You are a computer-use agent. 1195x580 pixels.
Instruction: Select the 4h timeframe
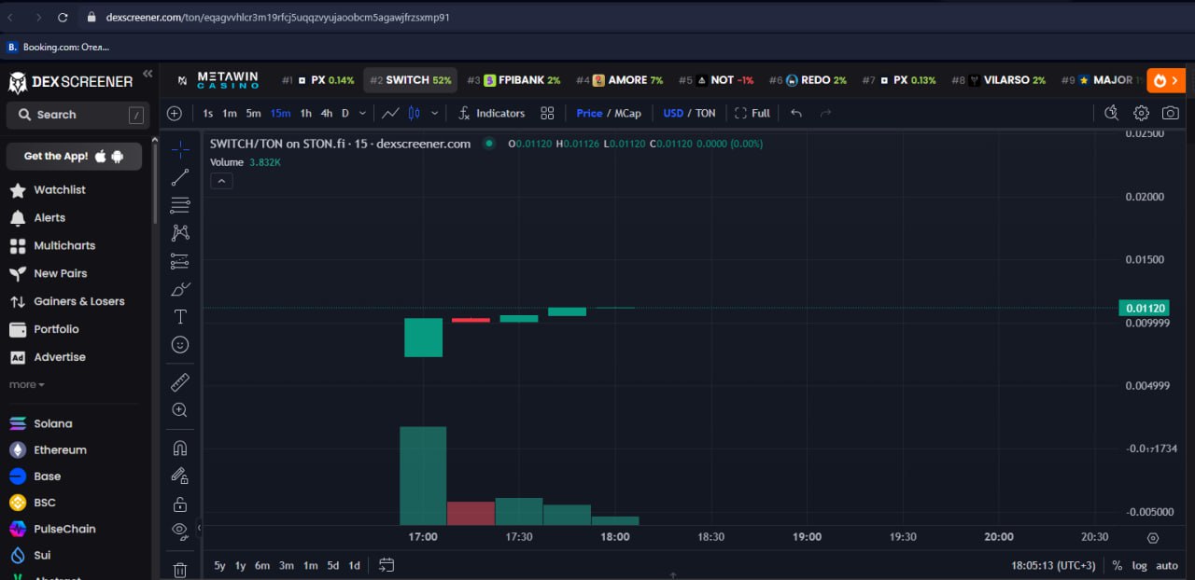tap(327, 113)
